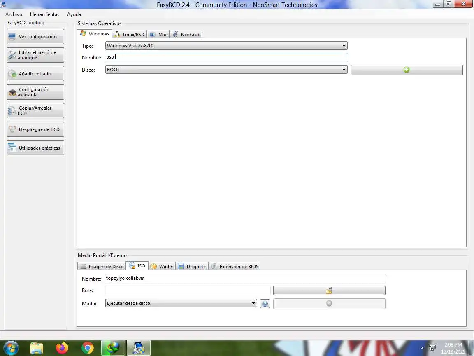Launch Google Chrome from the taskbar
The width and height of the screenshot is (474, 356).
[87, 348]
